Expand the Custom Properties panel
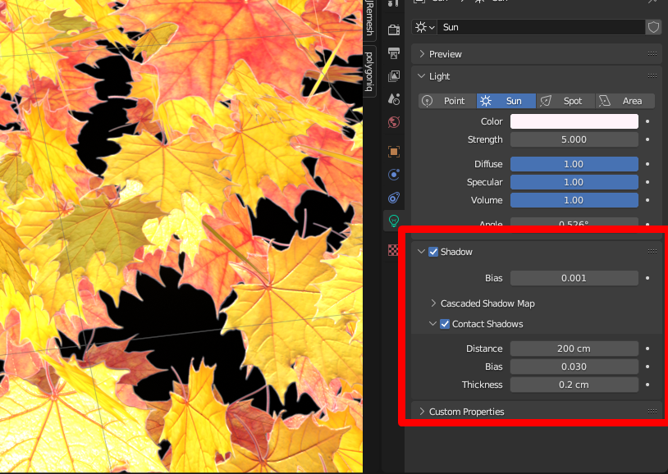Image resolution: width=668 pixels, height=474 pixels. point(466,412)
